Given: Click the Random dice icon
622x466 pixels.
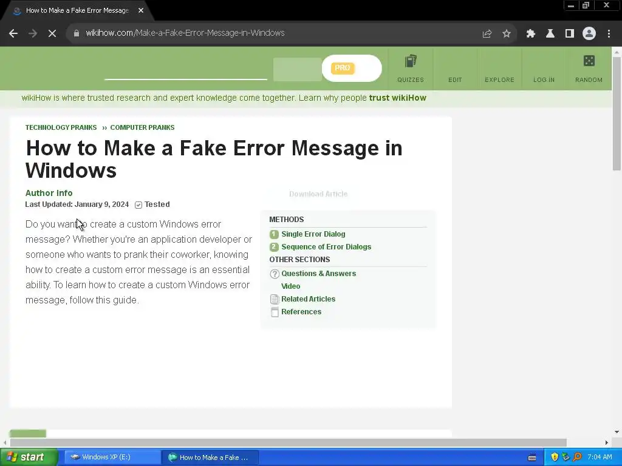Looking at the screenshot, I should 589,61.
